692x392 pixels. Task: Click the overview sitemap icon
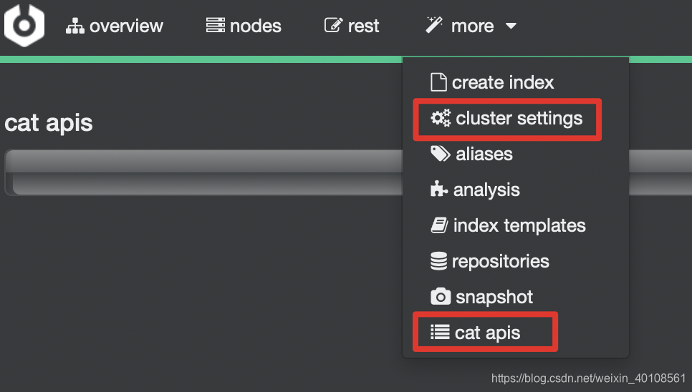[75, 26]
